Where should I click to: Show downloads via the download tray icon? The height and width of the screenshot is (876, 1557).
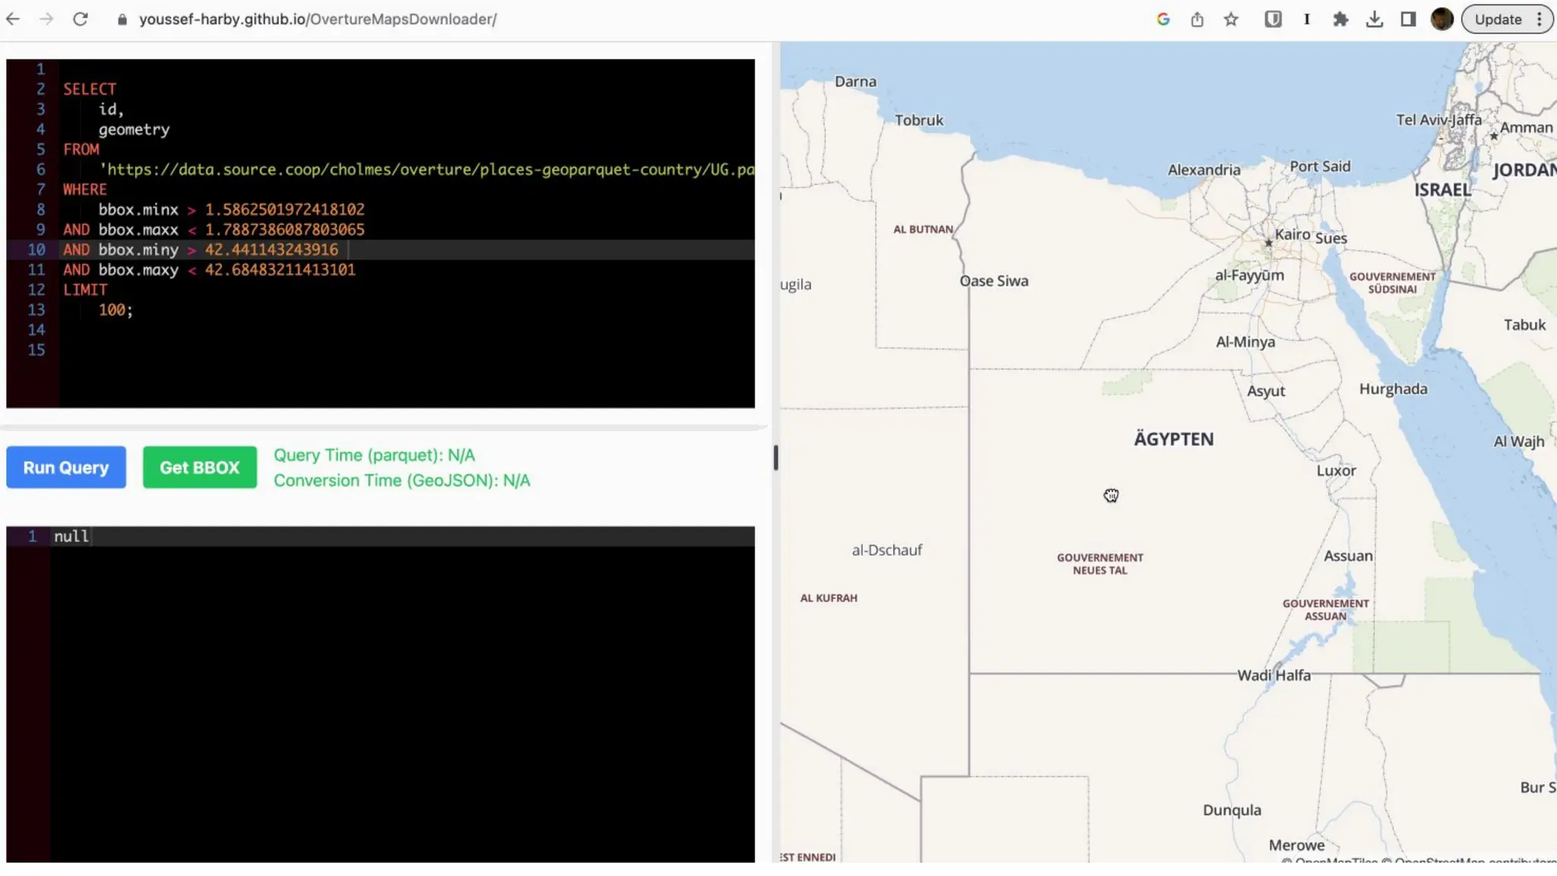coord(1374,19)
